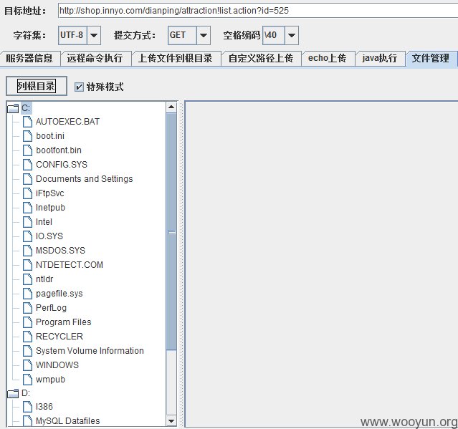
Task: Switch to the 远程命令执行 tab
Action: [95, 58]
